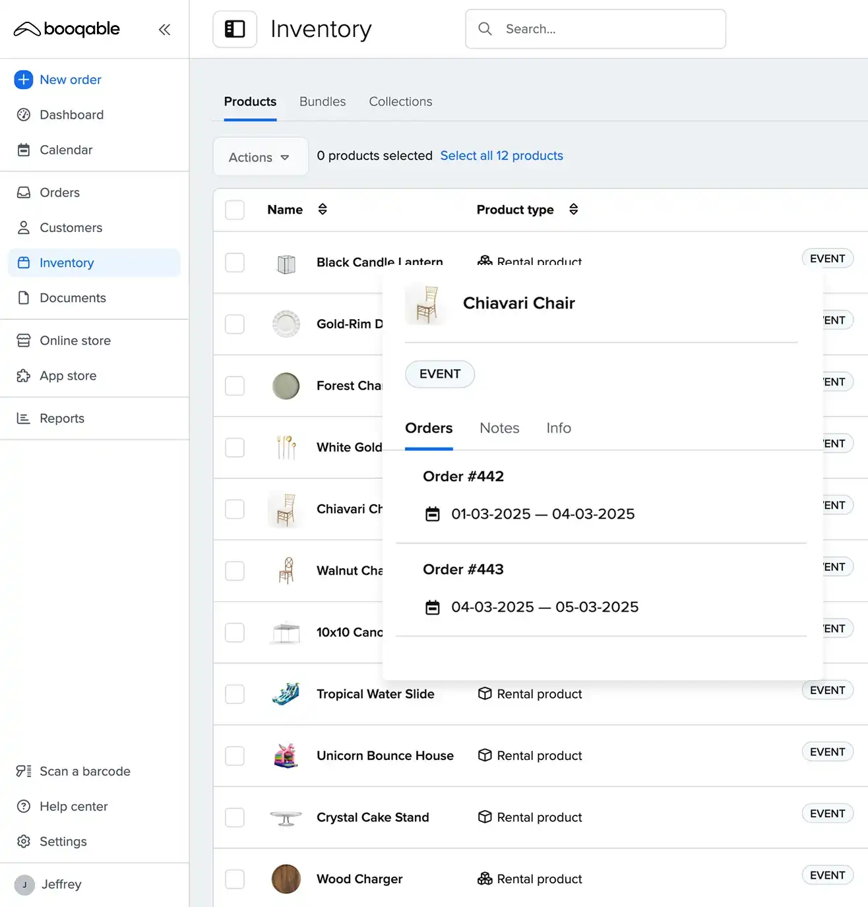Open the Reports section
Viewport: 868px width, 907px height.
click(x=62, y=418)
